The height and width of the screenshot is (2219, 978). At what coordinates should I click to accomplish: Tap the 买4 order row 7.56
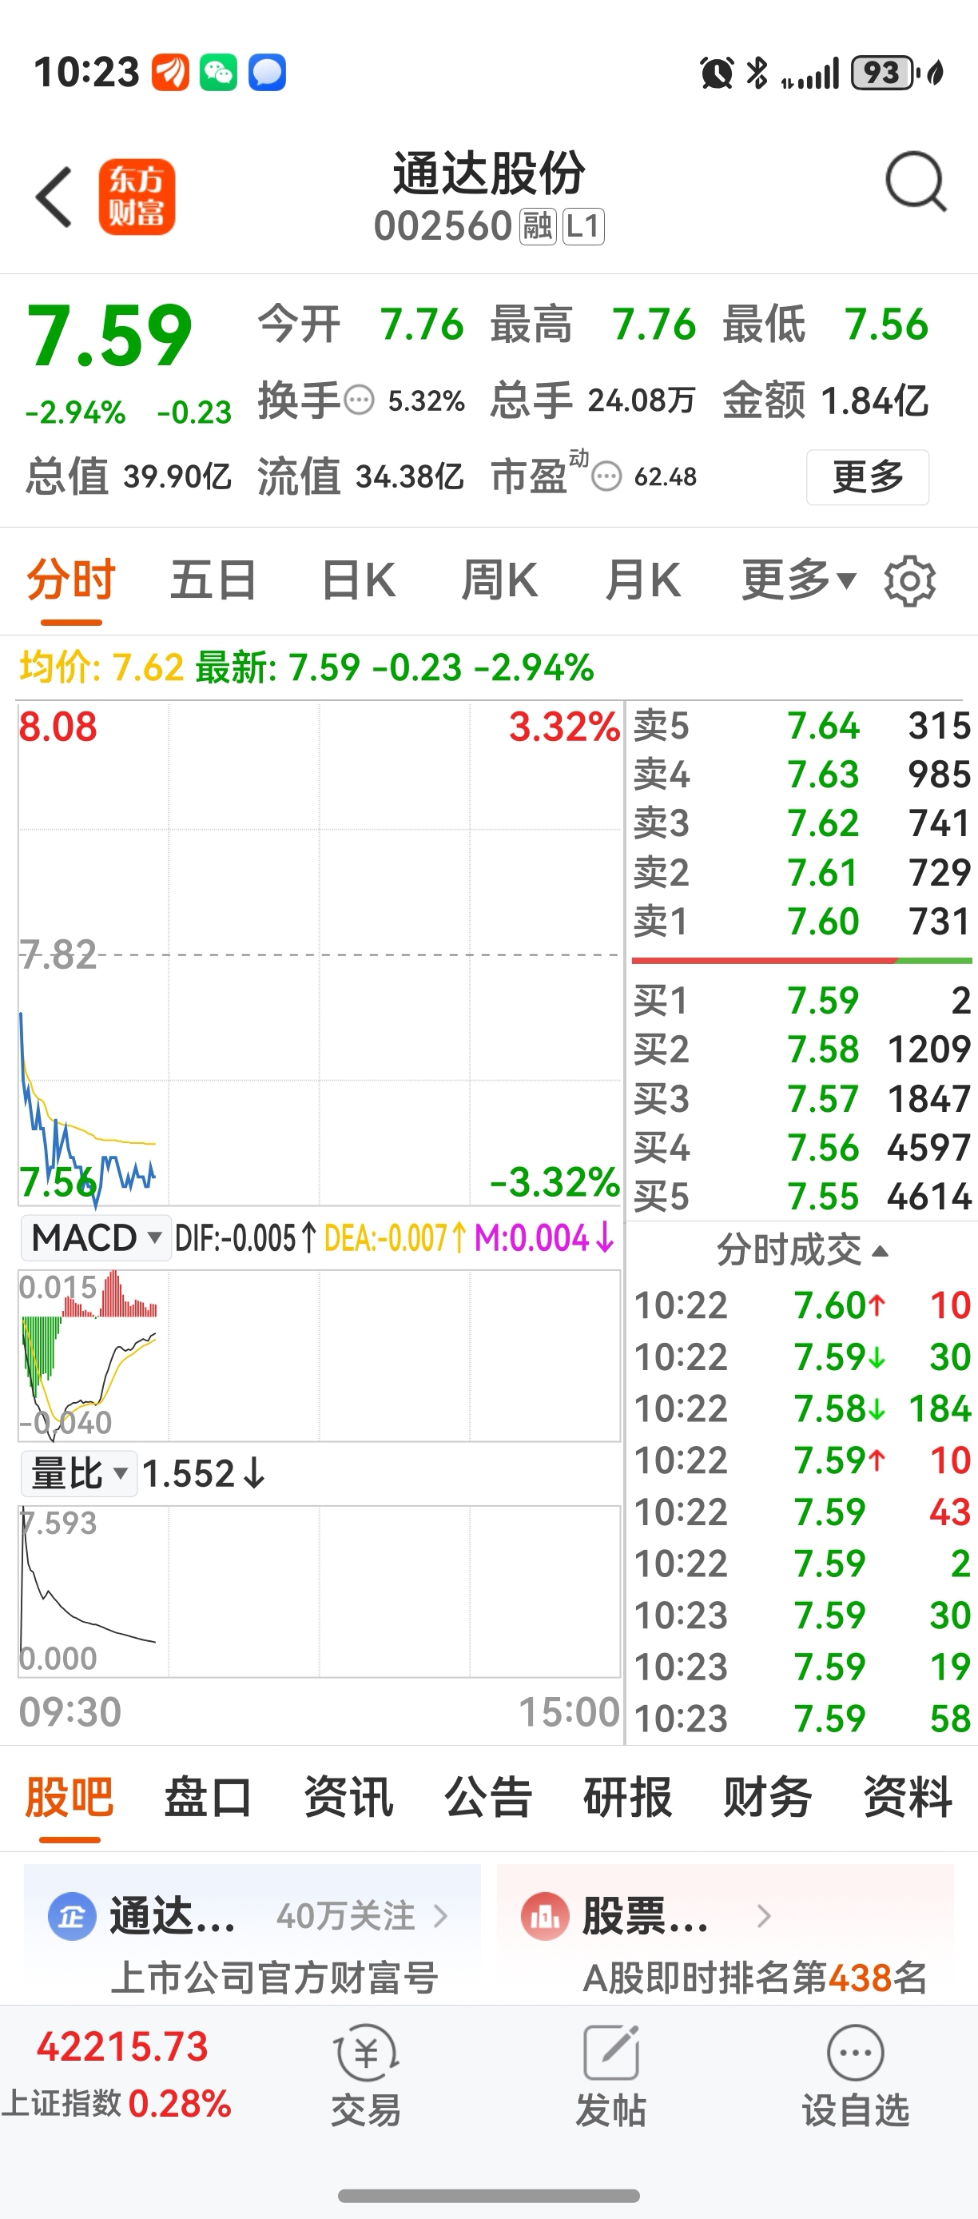[802, 1147]
